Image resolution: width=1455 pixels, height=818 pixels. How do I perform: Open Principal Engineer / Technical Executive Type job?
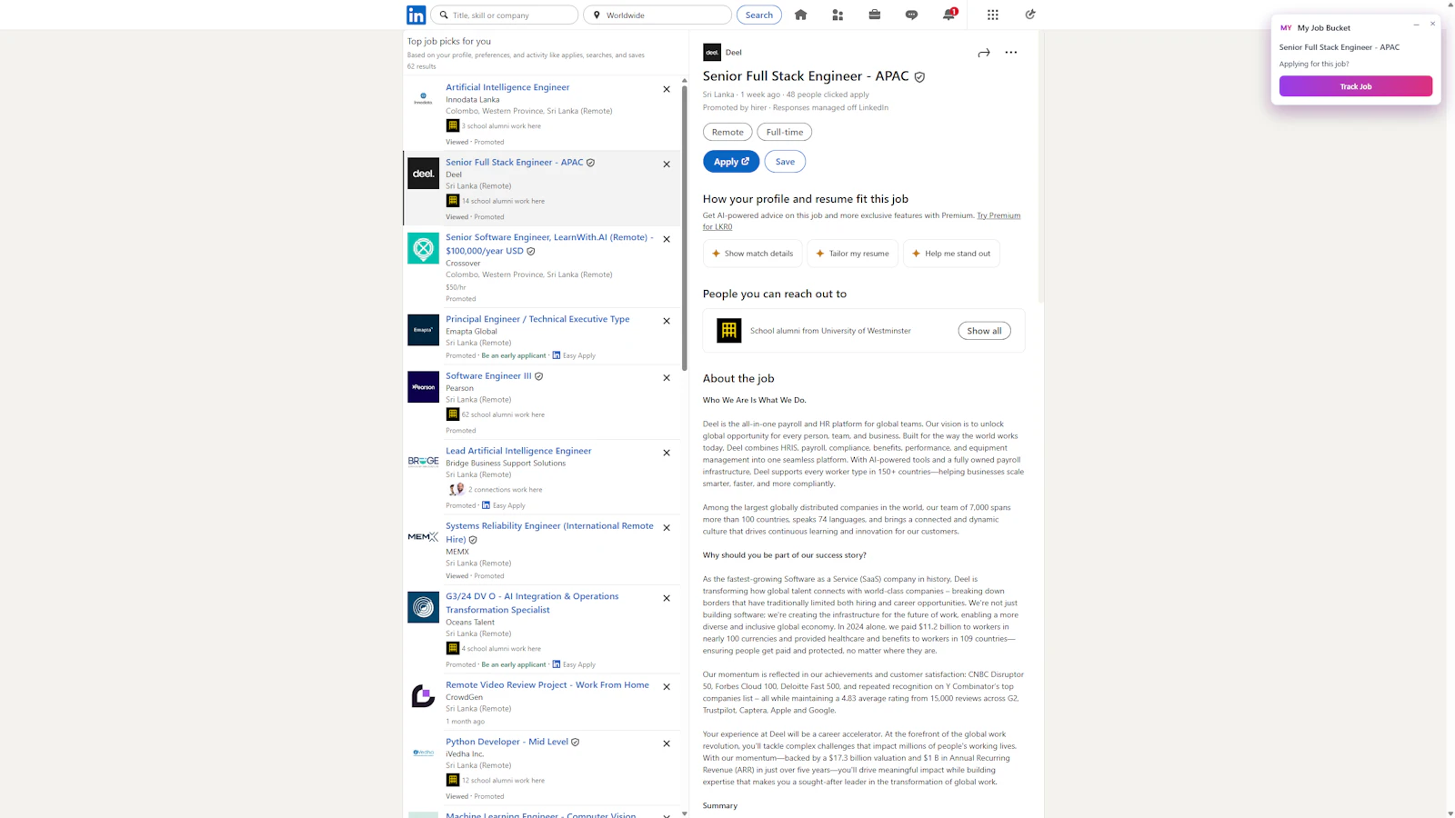click(537, 319)
